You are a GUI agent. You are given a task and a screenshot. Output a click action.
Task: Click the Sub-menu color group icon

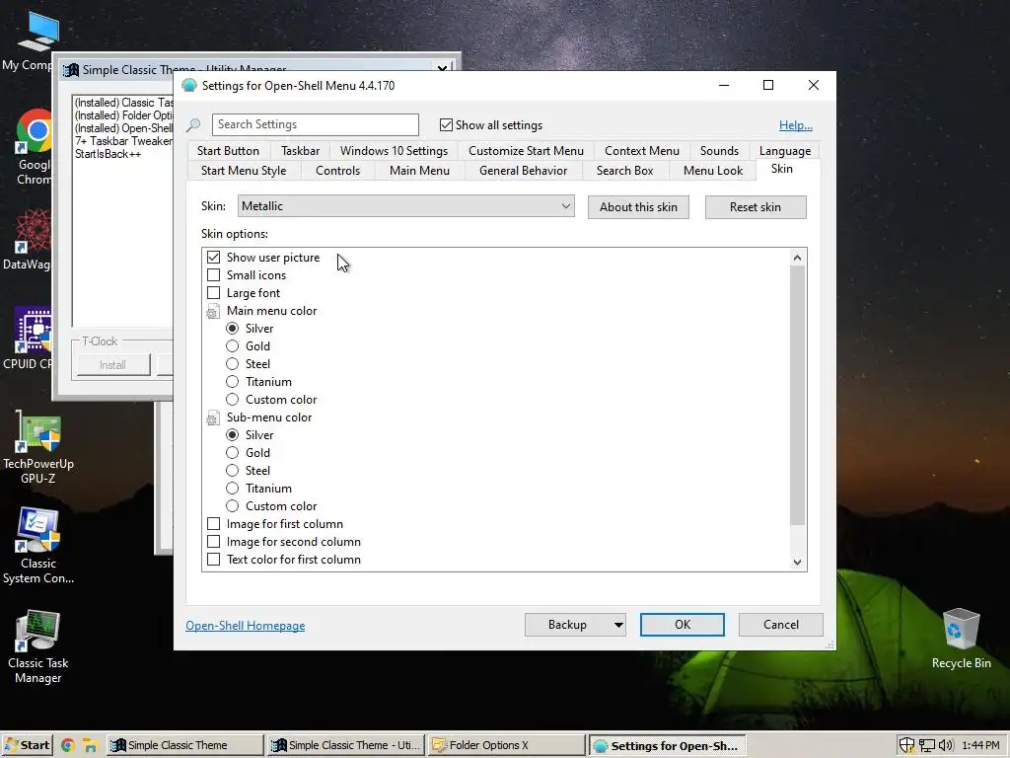click(x=213, y=418)
